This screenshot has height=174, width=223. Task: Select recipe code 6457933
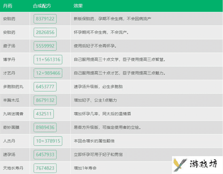point(45,155)
